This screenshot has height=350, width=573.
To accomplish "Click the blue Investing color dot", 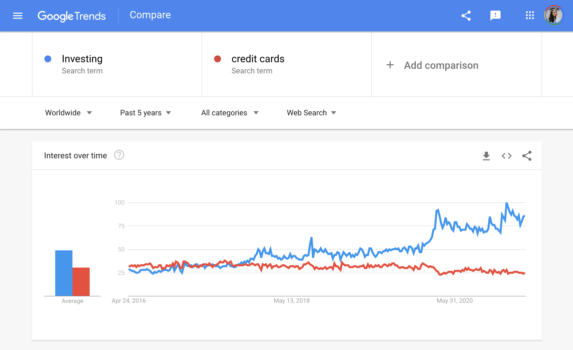I will tap(48, 59).
